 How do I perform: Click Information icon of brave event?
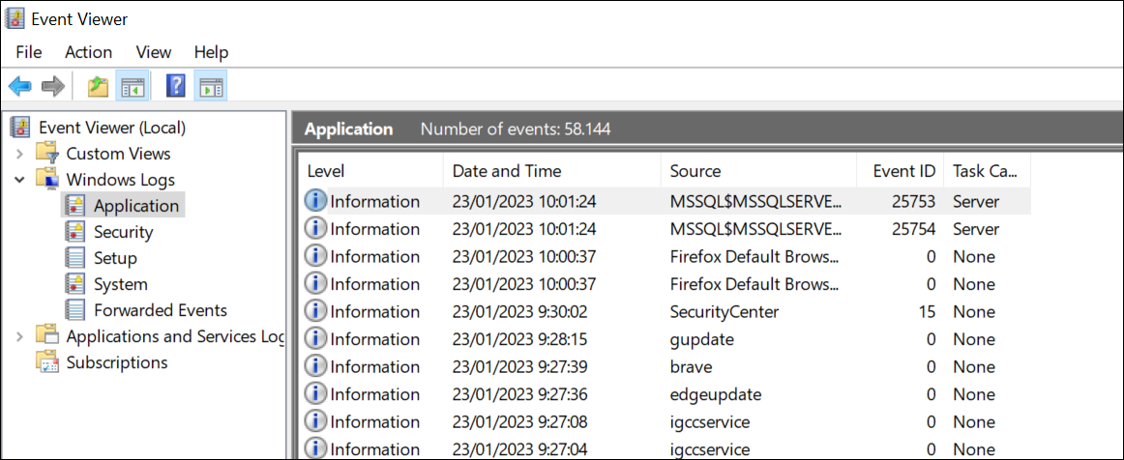315,367
